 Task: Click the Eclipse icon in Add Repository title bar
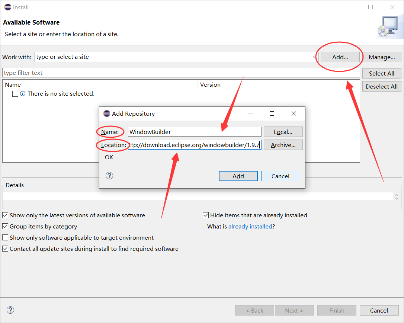pyautogui.click(x=107, y=113)
